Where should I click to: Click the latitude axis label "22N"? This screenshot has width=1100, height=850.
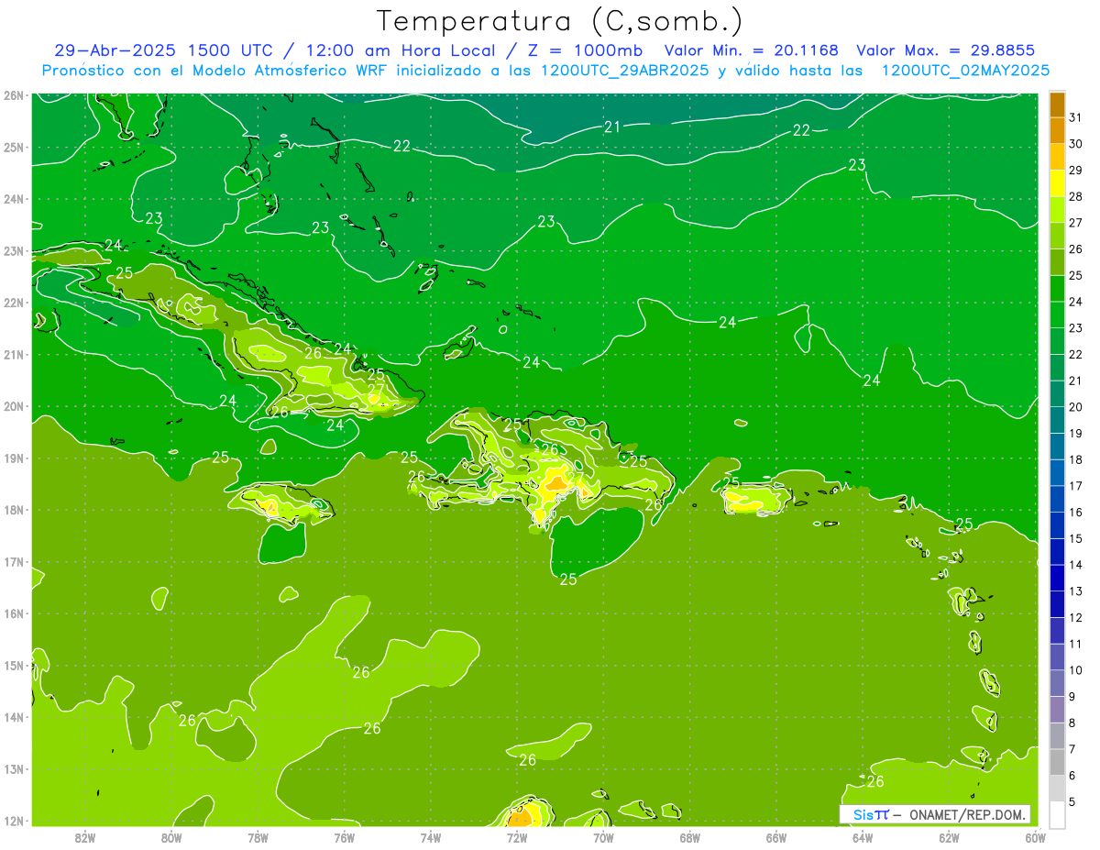pyautogui.click(x=13, y=303)
